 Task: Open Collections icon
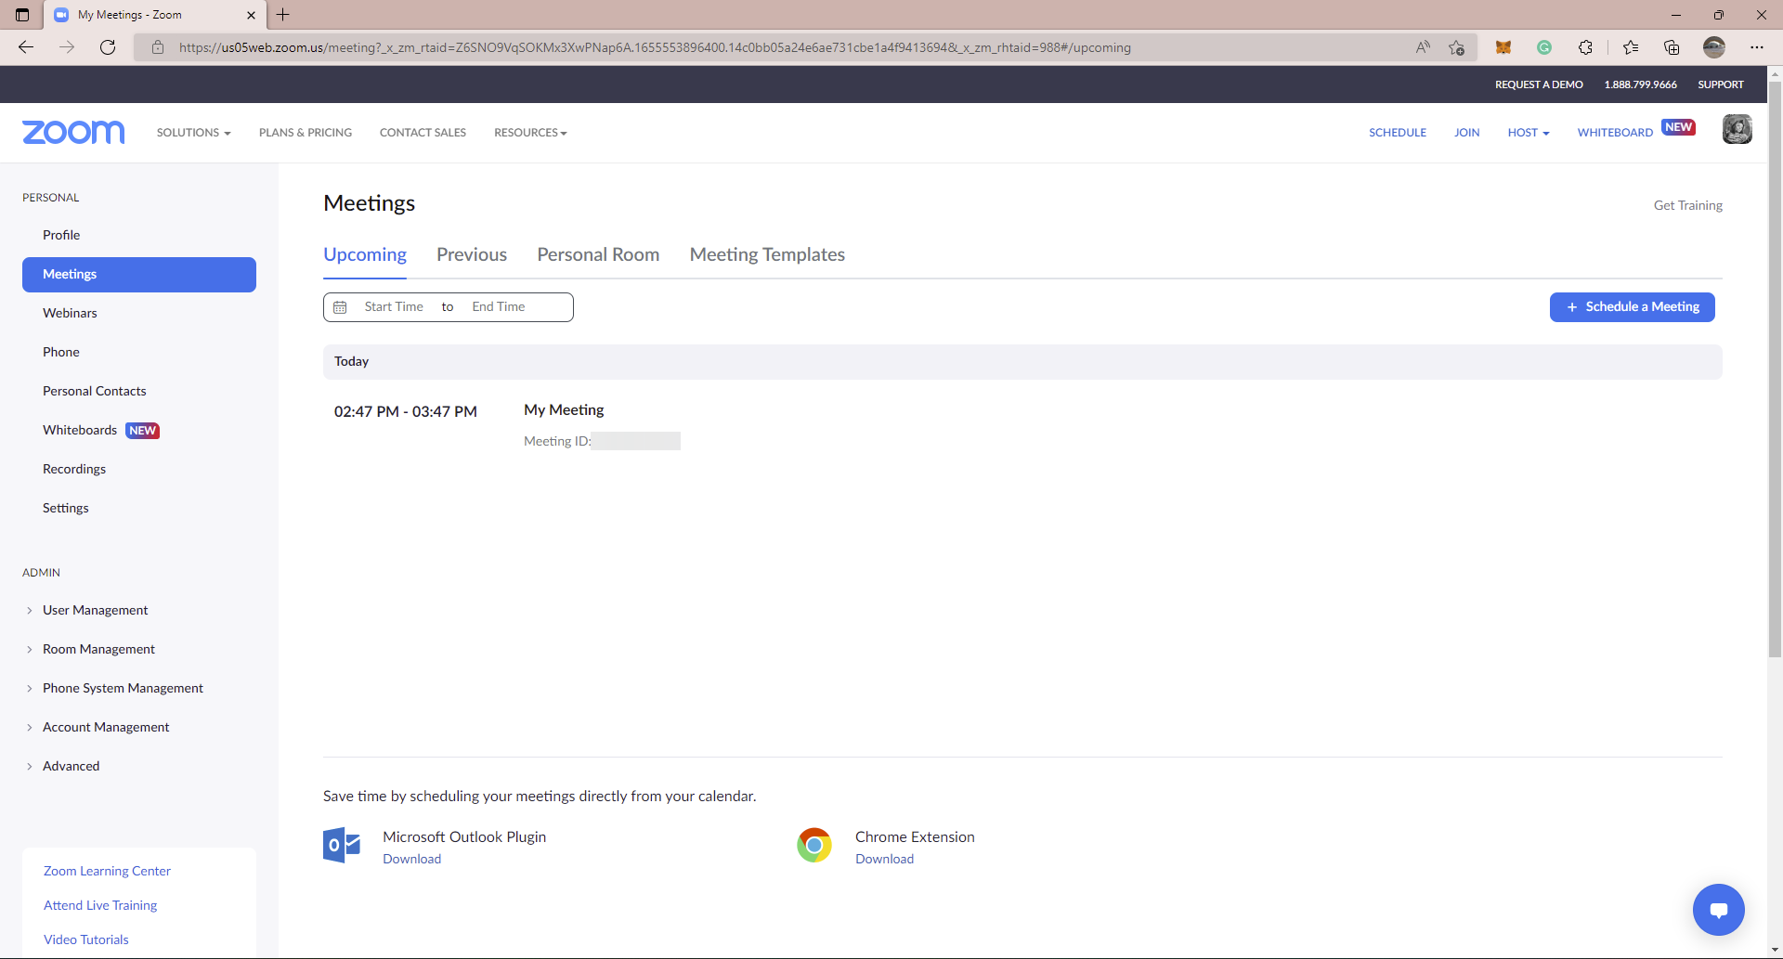tap(1672, 47)
